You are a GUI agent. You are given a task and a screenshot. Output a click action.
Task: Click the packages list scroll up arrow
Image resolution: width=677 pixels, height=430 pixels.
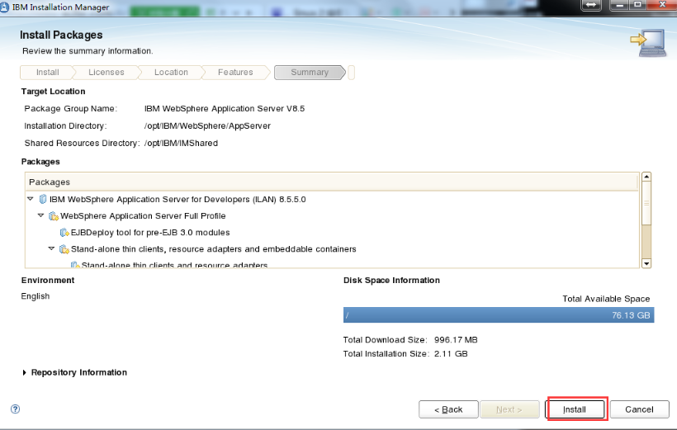[646, 177]
